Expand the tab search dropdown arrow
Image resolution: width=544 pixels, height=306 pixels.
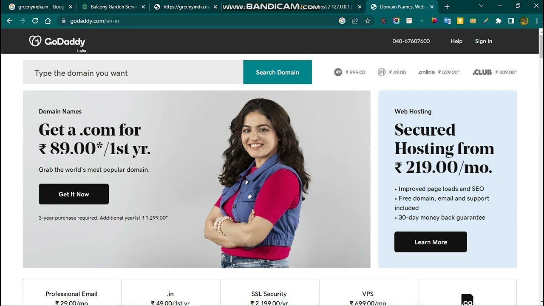[482, 6]
